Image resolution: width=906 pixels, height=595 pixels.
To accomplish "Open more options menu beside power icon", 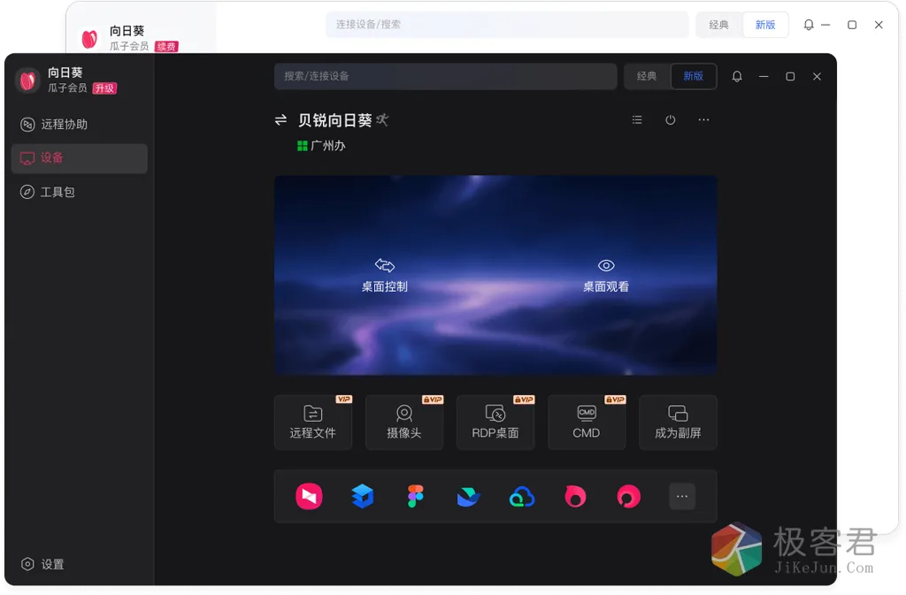I will point(703,120).
